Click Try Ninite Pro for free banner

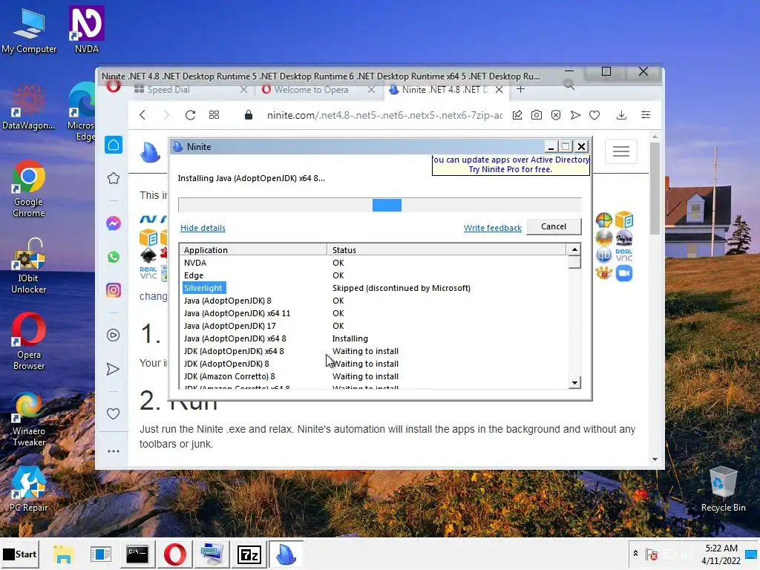(511, 166)
